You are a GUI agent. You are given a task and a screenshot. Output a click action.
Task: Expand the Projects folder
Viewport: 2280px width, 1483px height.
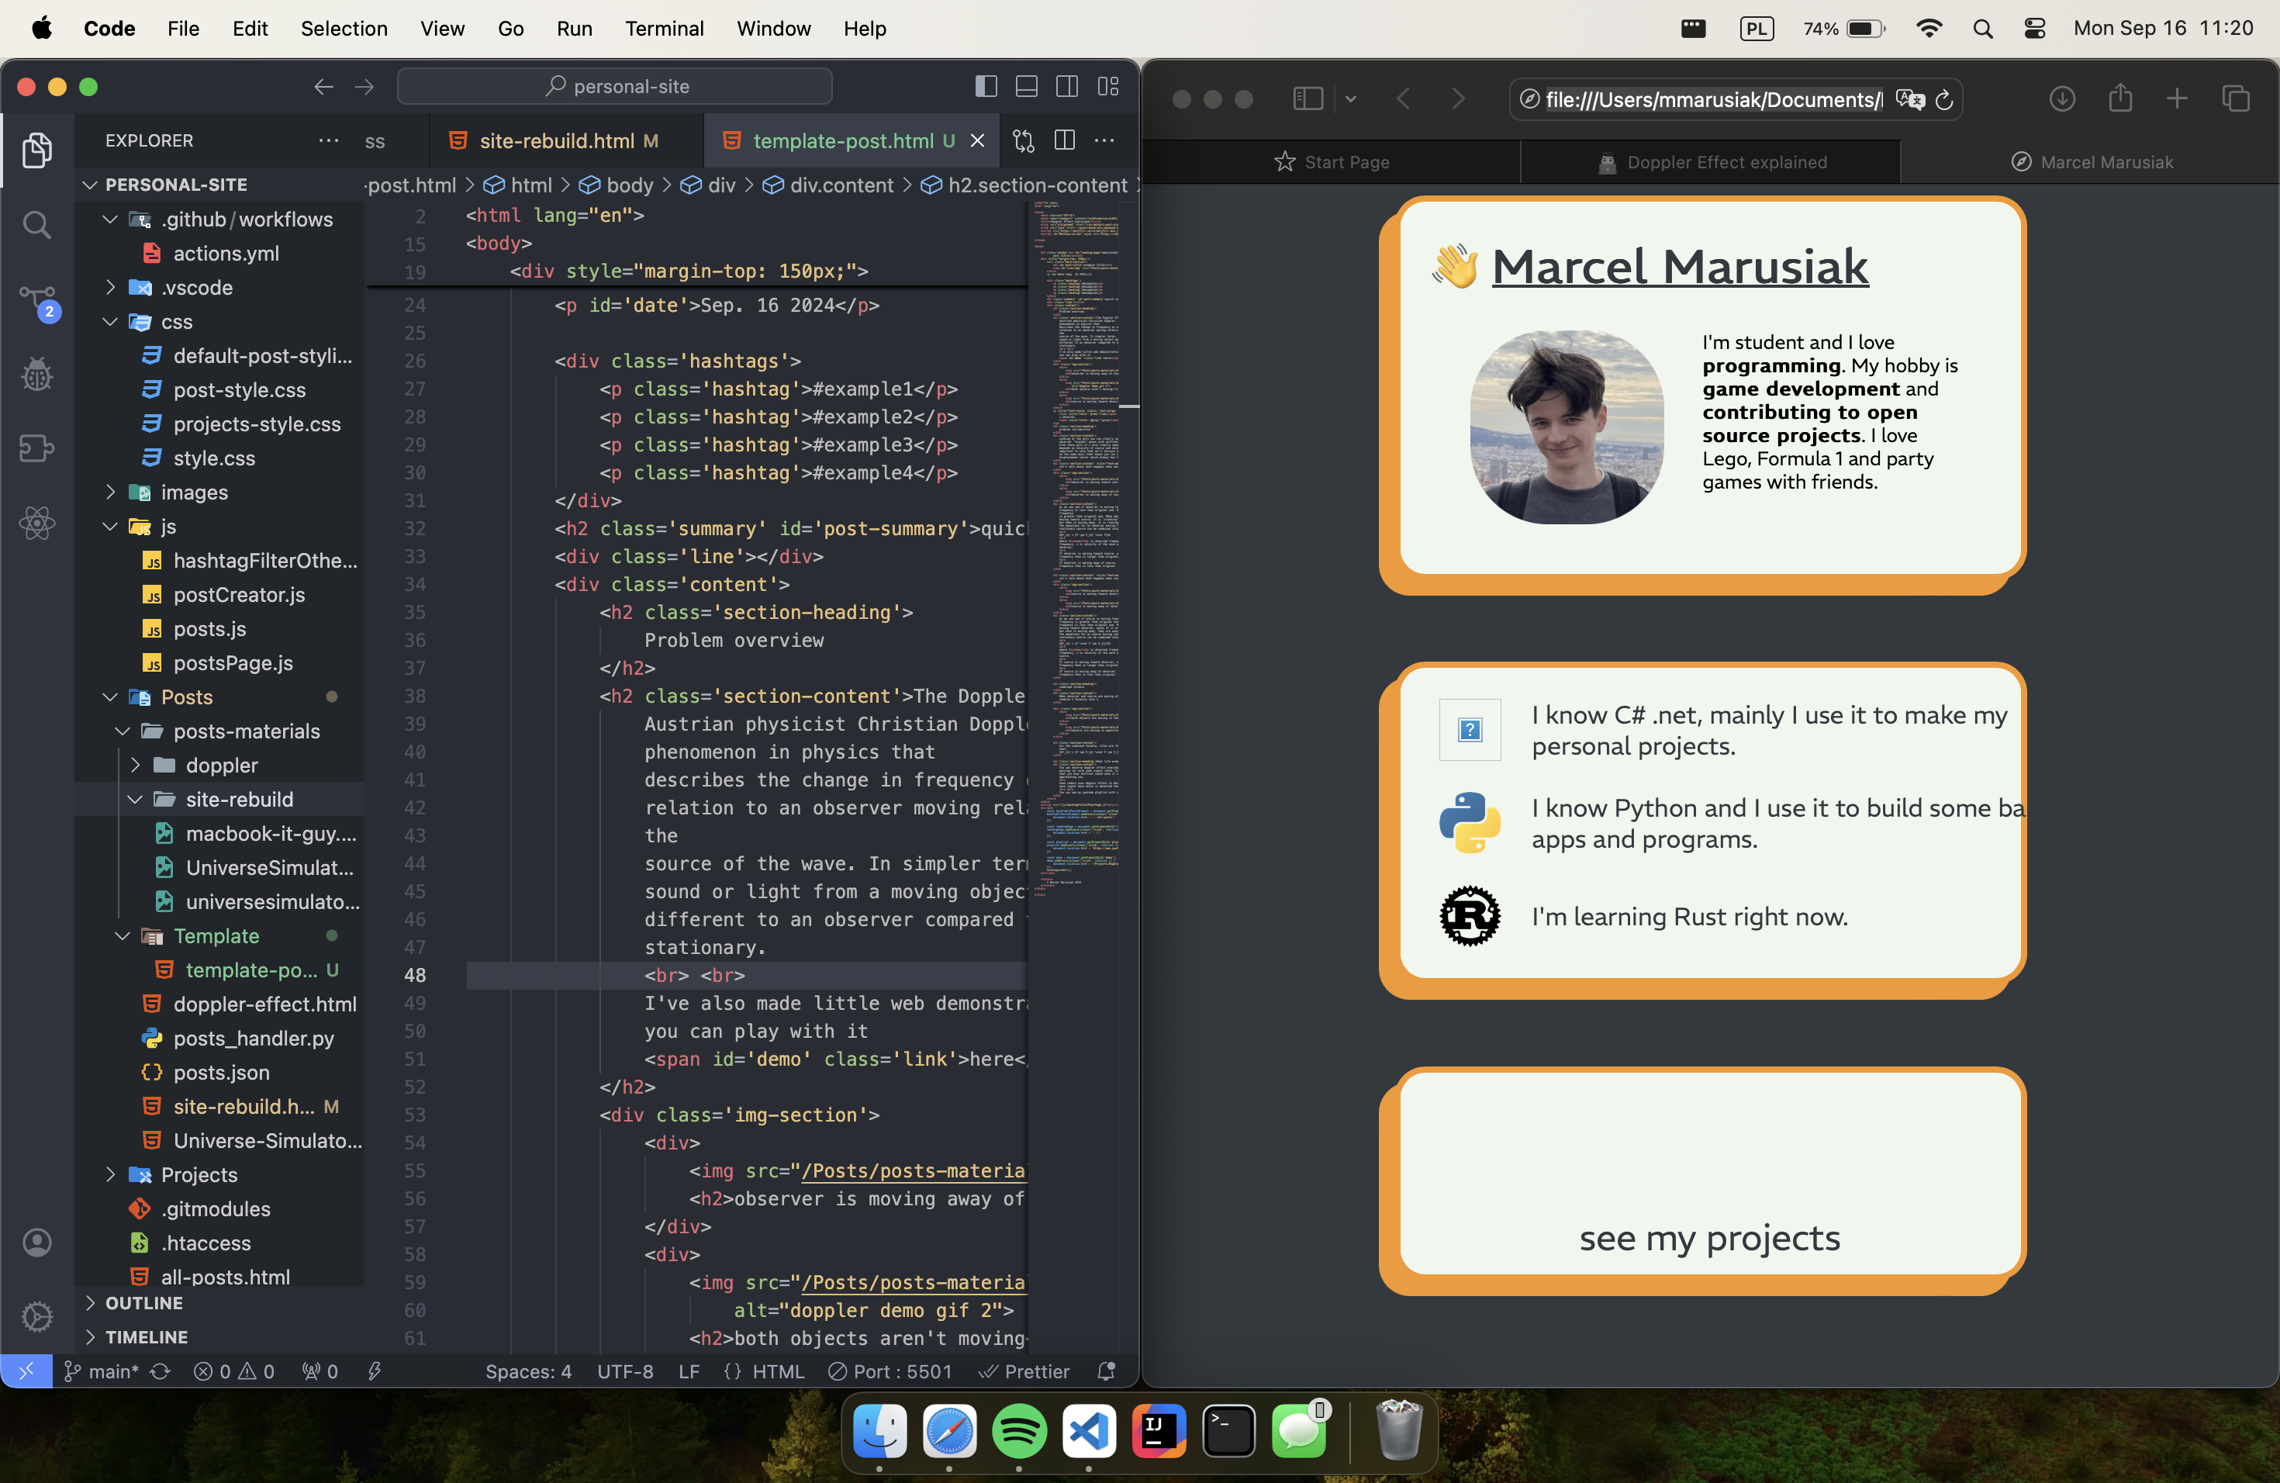199,1174
